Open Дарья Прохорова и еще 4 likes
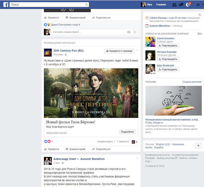 click(x=65, y=25)
